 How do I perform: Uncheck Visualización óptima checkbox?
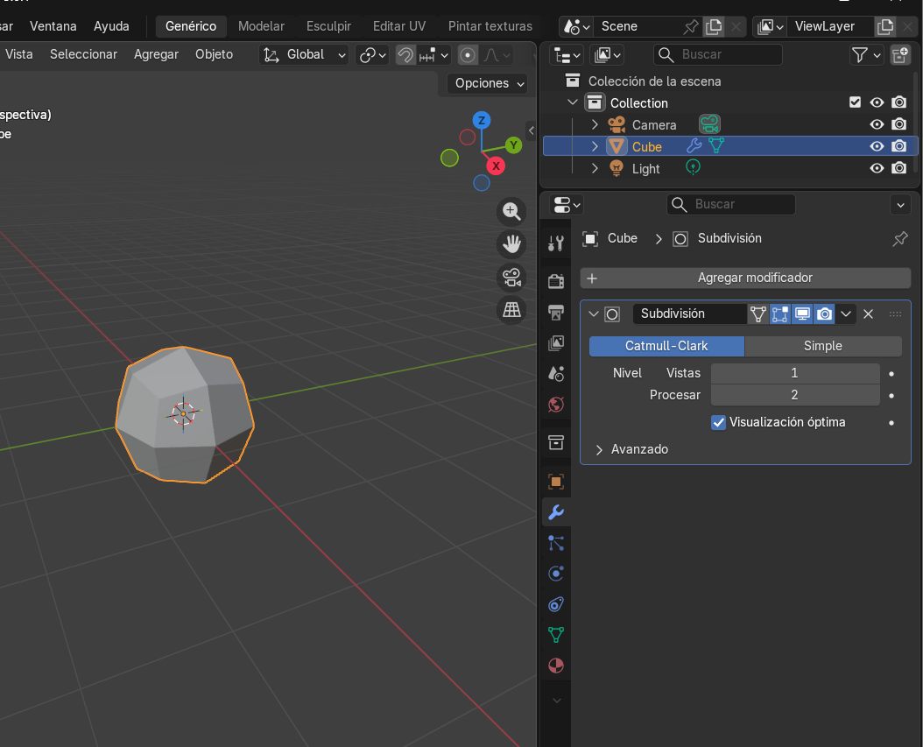click(x=719, y=422)
